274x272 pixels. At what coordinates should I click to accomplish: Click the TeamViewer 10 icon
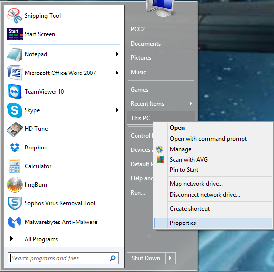(x=15, y=92)
